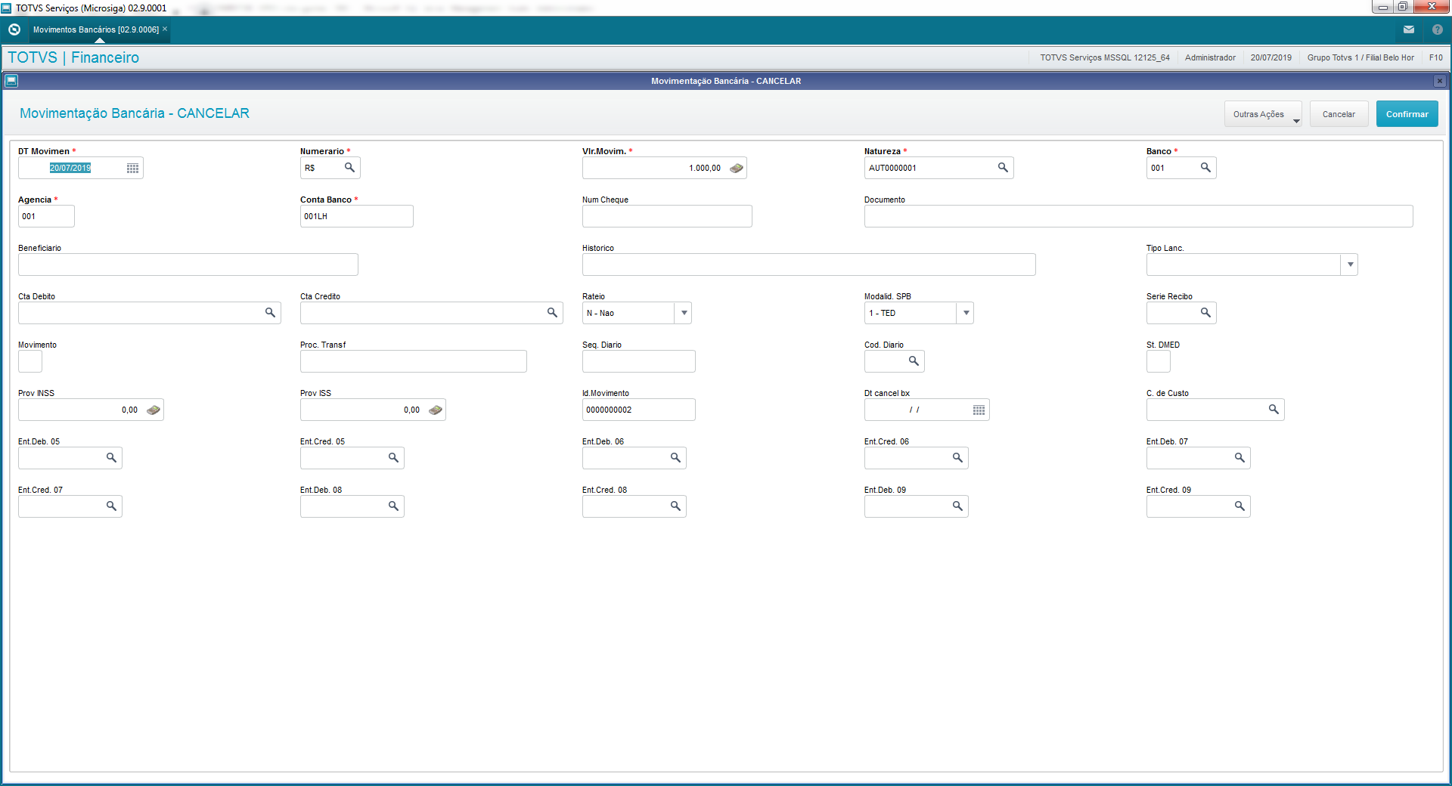The height and width of the screenshot is (786, 1452).
Task: Close the Movimentação Bancária dialog
Action: 1439,81
